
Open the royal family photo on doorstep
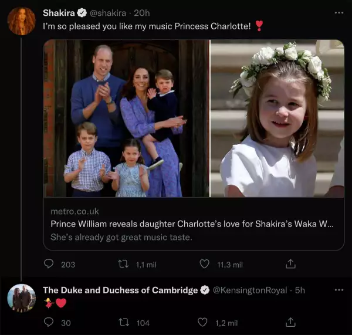tap(126, 118)
